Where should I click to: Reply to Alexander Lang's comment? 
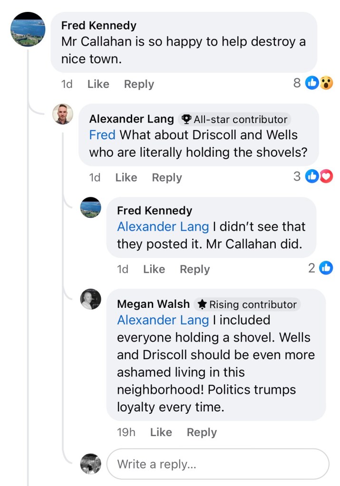pyautogui.click(x=167, y=177)
